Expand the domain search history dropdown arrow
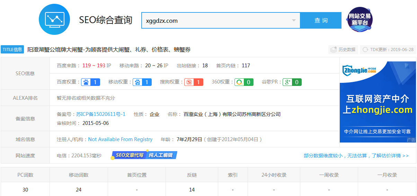Image resolution: width=417 pixels, height=196 pixels. 294,20
